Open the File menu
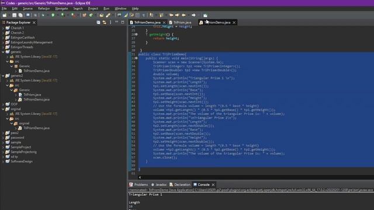 pos(4,9)
